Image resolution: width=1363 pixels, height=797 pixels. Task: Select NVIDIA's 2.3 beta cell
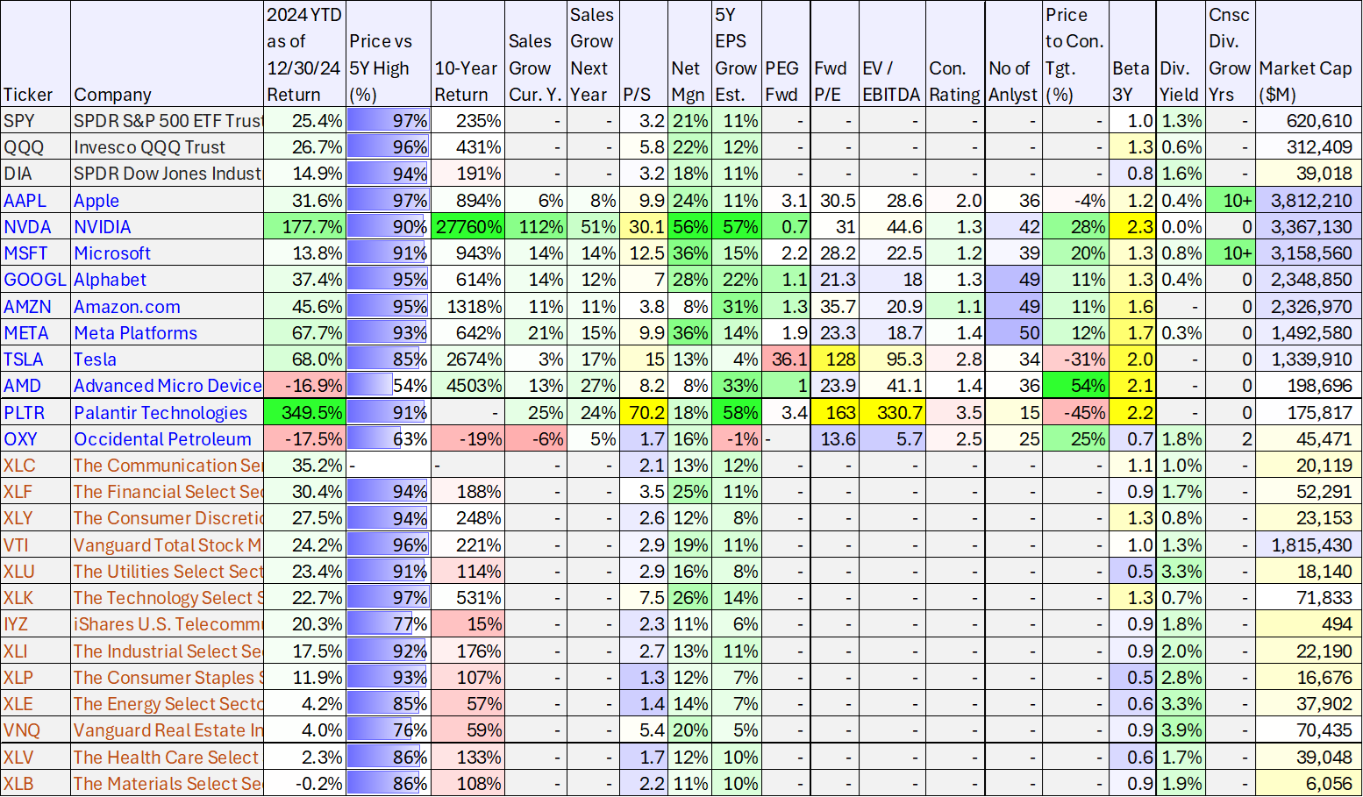pos(1132,227)
